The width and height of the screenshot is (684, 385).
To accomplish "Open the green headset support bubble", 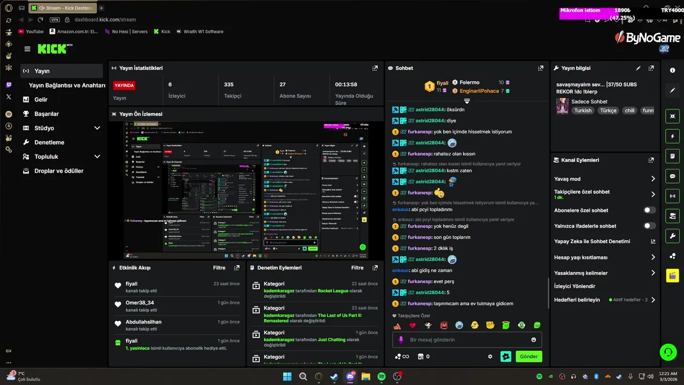I will [668, 352].
